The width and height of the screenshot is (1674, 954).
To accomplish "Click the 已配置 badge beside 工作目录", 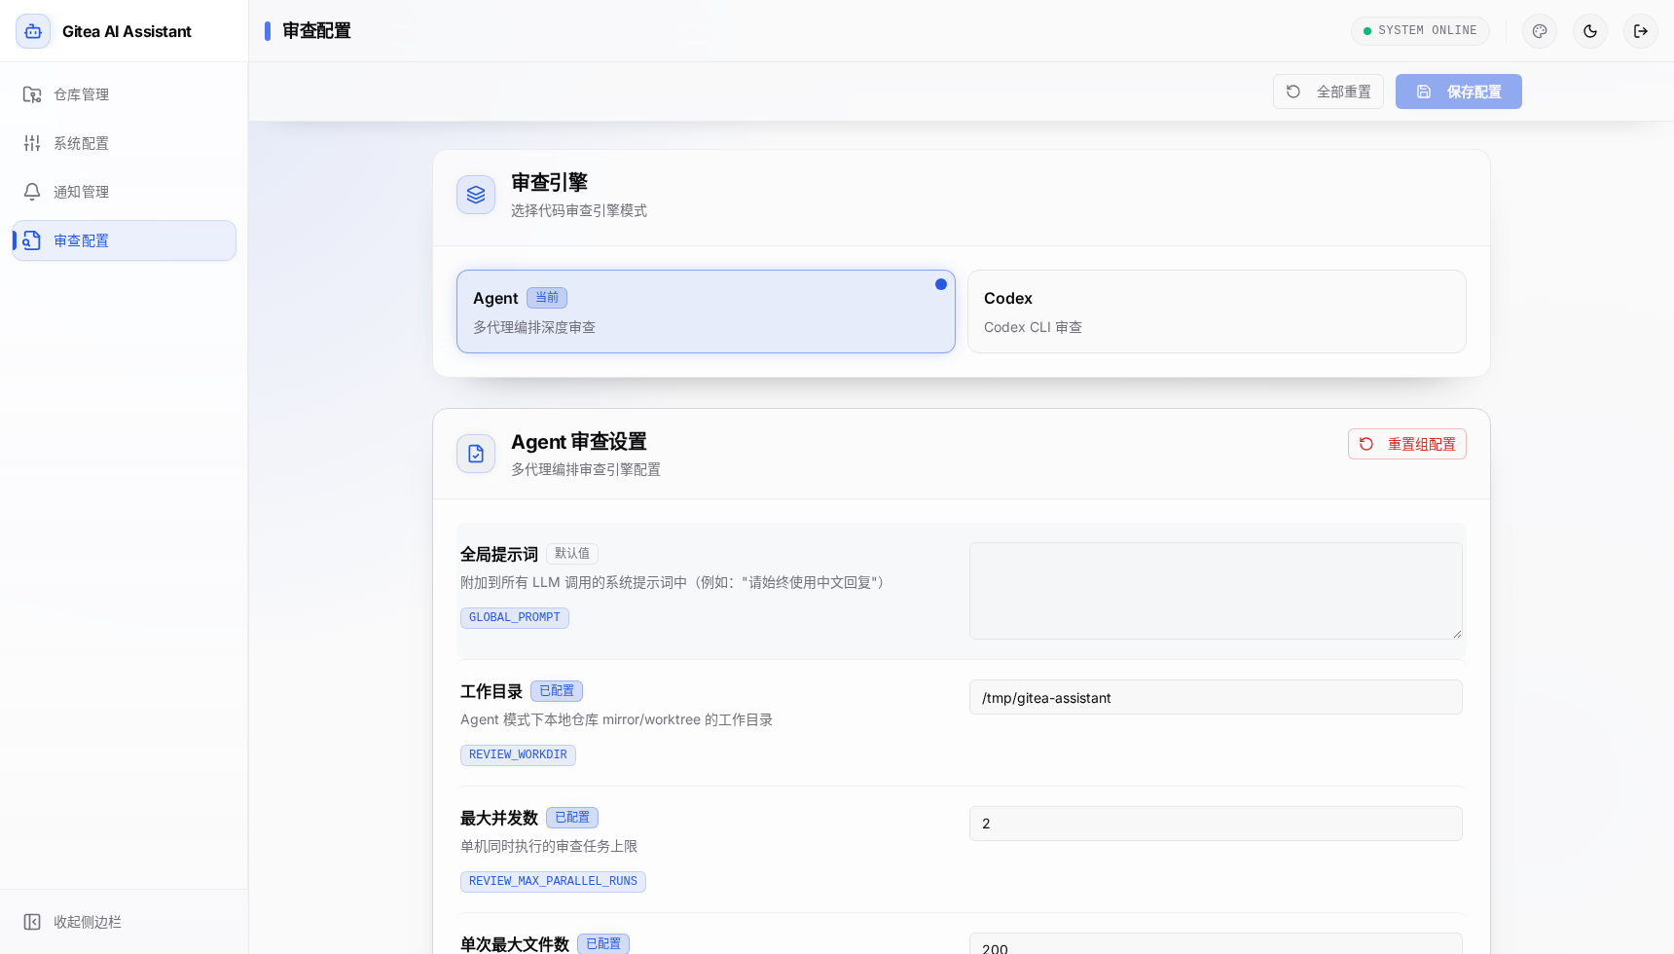I will coord(557,691).
